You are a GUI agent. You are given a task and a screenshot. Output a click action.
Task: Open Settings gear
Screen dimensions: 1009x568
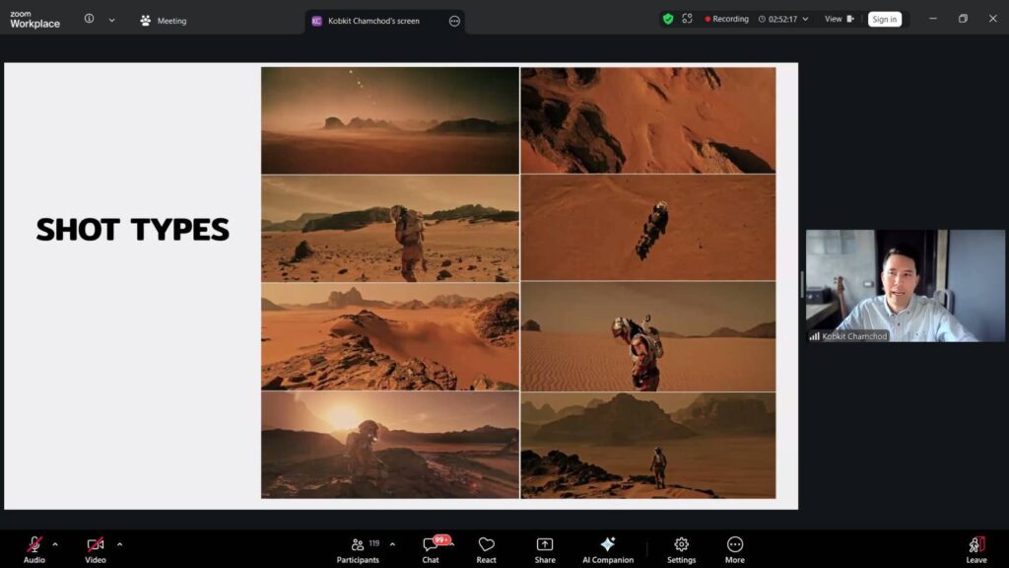point(682,550)
